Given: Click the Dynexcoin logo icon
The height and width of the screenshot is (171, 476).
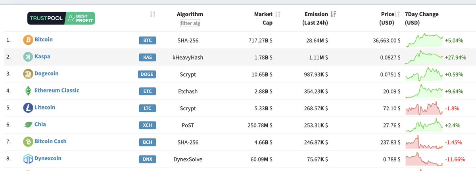Looking at the screenshot, I should tap(28, 159).
